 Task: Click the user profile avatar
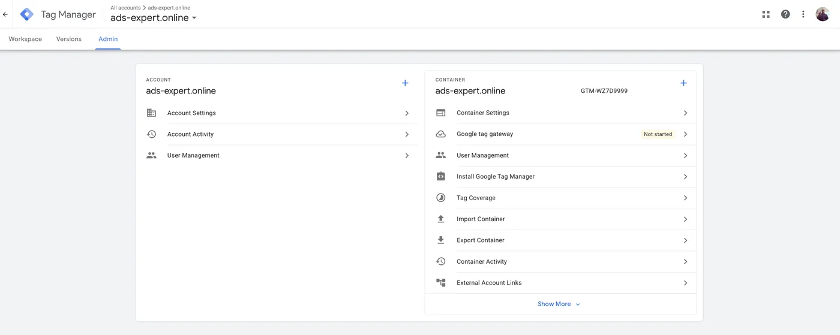click(x=823, y=14)
